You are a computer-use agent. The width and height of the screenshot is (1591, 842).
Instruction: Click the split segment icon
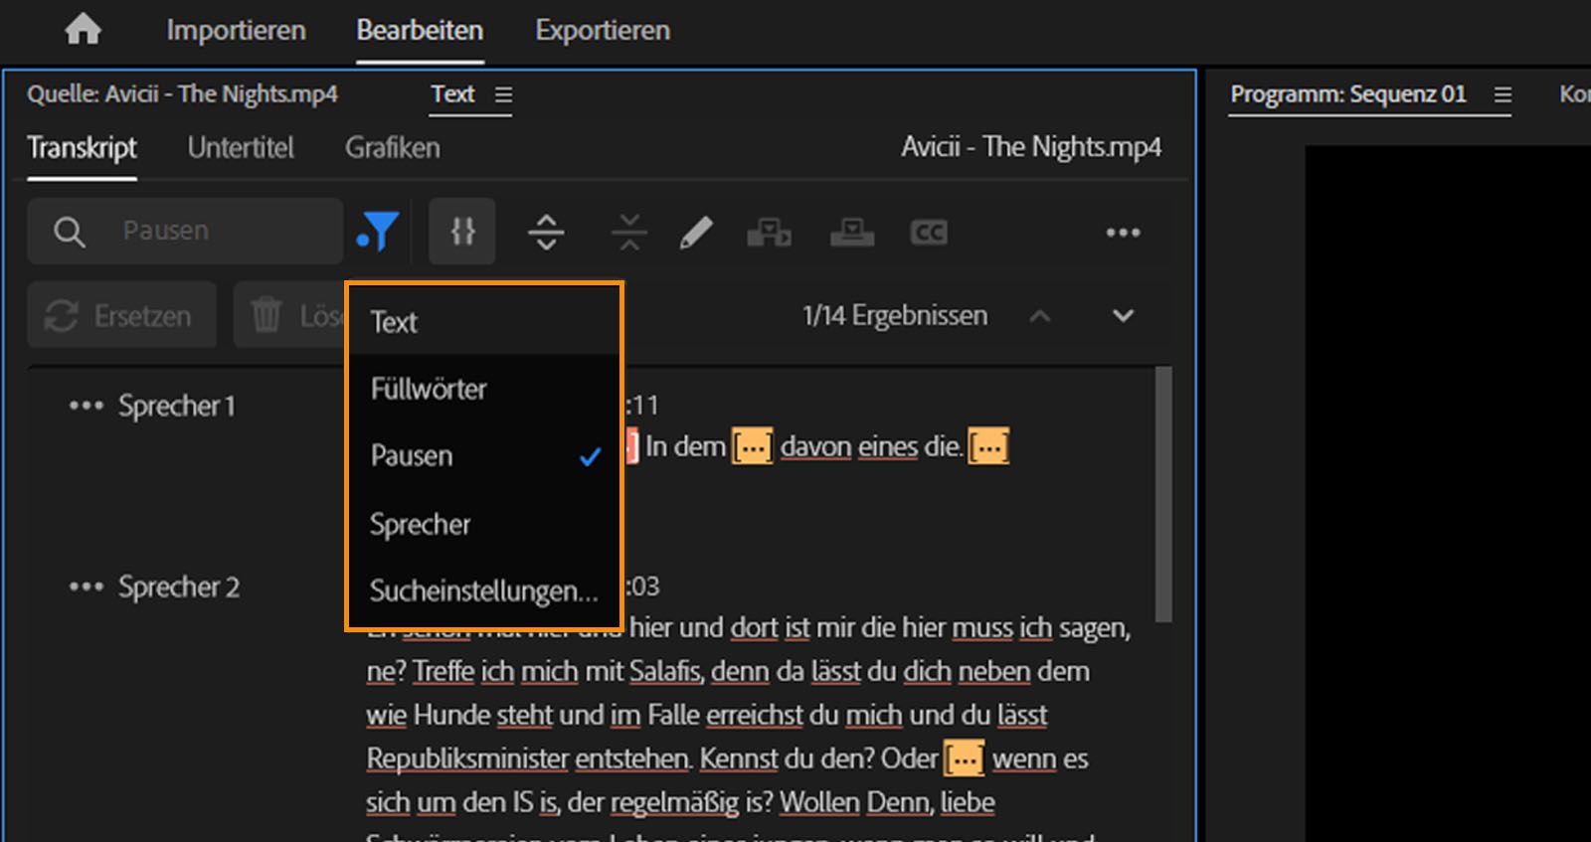[546, 233]
